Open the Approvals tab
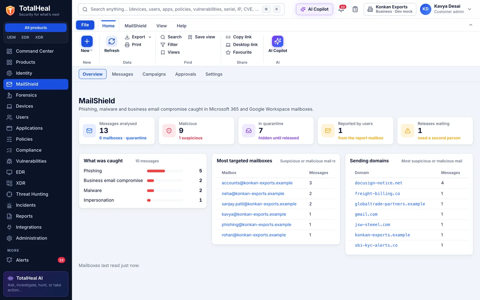Image resolution: width=480 pixels, height=300 pixels. click(x=186, y=74)
